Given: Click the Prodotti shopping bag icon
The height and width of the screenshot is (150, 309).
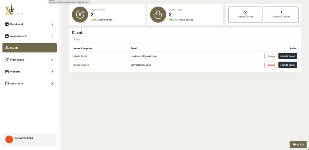Looking at the screenshot, I should click(x=7, y=72).
